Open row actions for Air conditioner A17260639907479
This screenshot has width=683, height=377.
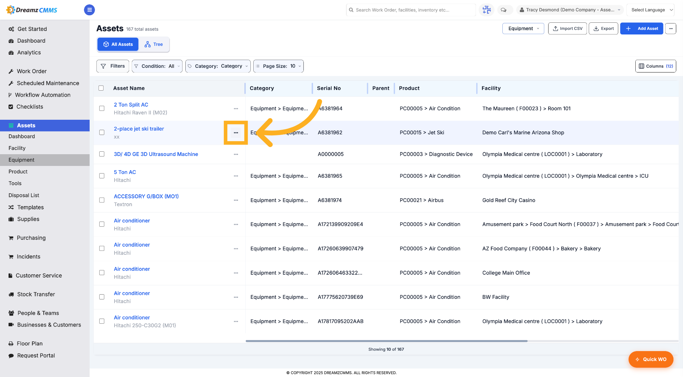(236, 249)
